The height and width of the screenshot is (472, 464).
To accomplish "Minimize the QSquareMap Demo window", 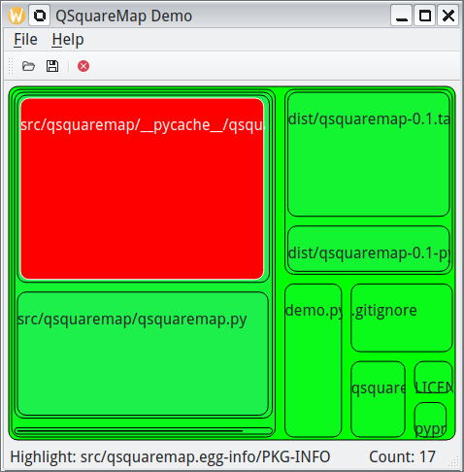I will pyautogui.click(x=402, y=16).
